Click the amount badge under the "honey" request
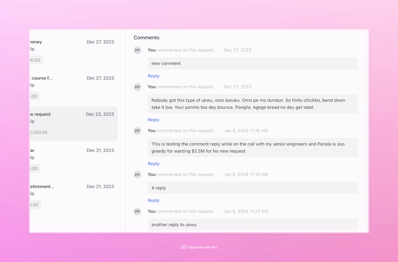This screenshot has height=262, width=398. (36, 60)
